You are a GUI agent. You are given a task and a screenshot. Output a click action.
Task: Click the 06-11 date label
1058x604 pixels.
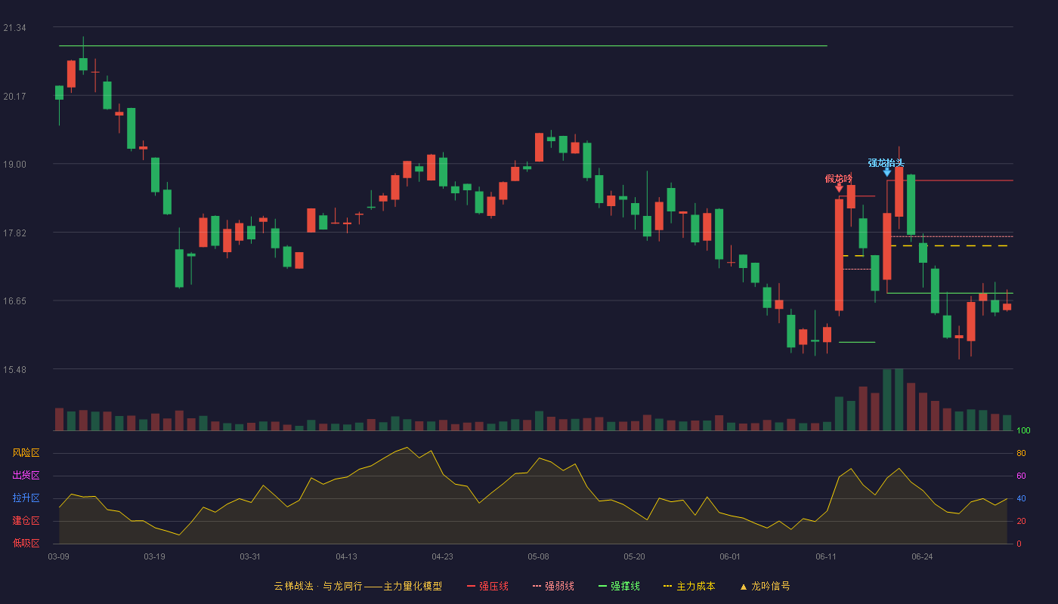pos(826,556)
